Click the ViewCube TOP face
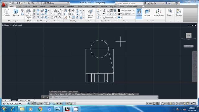Image resolution: width=199 pixels, height=112 pixels. tap(189, 35)
